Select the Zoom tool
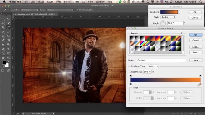Image resolution: width=205 pixels, height=115 pixels. pyautogui.click(x=8, y=58)
